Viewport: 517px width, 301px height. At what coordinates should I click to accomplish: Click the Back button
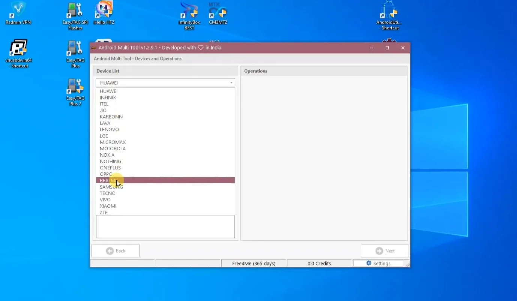116,251
